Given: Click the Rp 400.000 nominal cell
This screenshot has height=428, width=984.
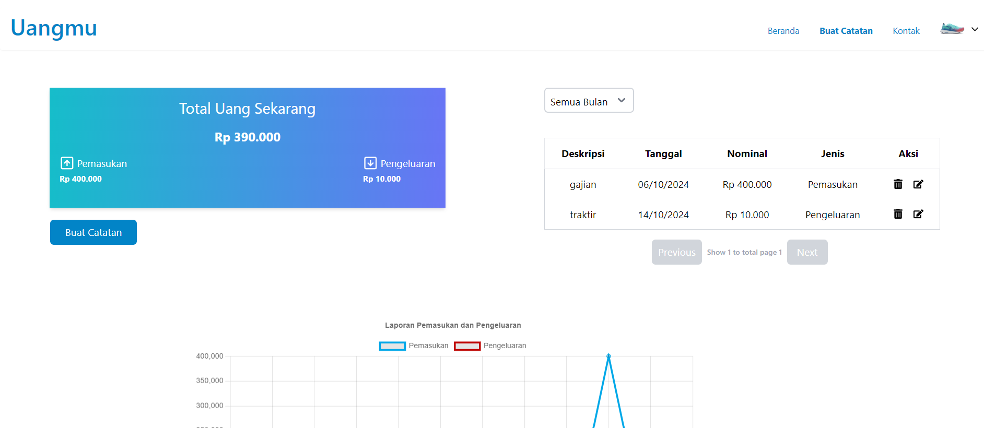Looking at the screenshot, I should tap(747, 184).
